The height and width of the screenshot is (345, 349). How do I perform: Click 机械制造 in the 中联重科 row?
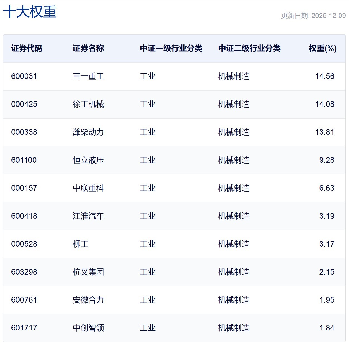(x=234, y=188)
